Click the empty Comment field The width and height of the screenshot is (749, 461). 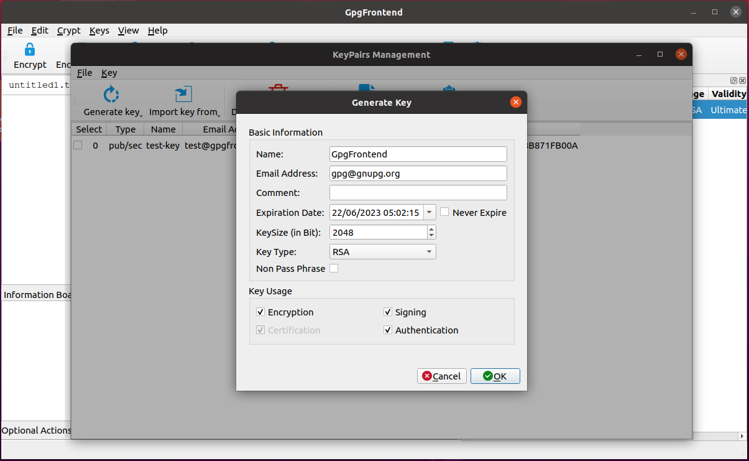(x=418, y=193)
